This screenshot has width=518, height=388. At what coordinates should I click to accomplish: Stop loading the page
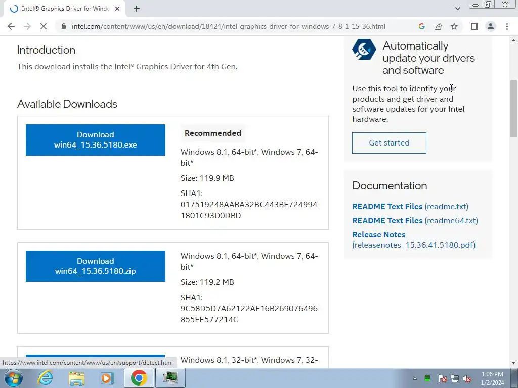tap(44, 26)
